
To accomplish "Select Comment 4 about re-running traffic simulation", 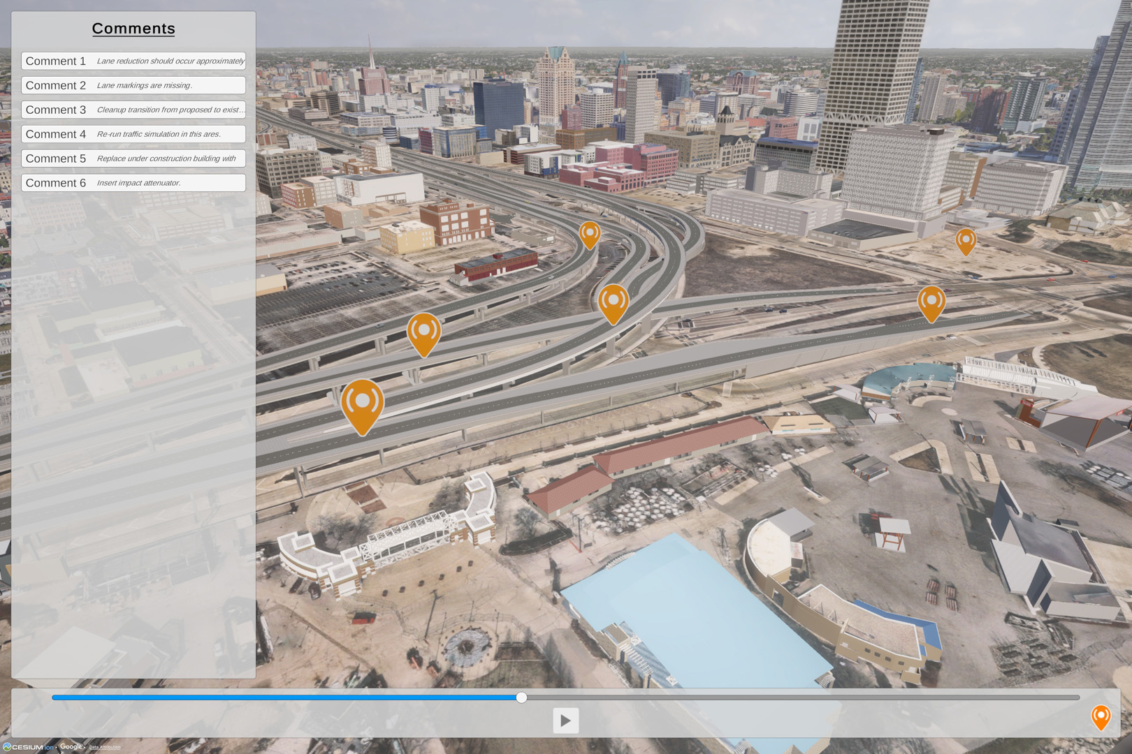I will coord(133,134).
